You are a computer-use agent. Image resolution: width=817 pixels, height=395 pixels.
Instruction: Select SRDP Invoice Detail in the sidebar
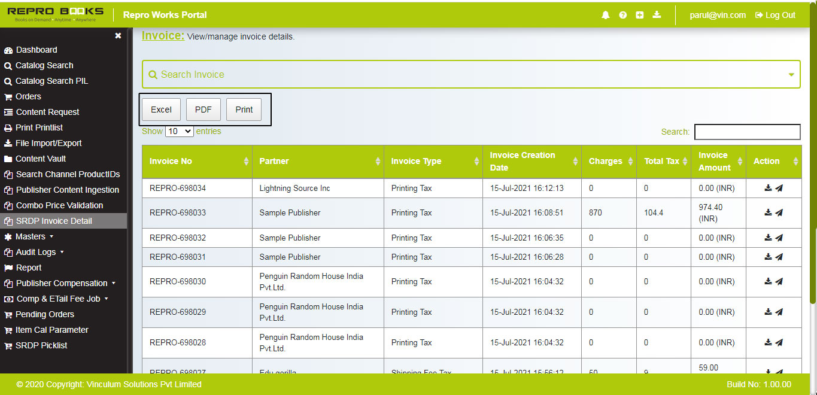coord(48,221)
